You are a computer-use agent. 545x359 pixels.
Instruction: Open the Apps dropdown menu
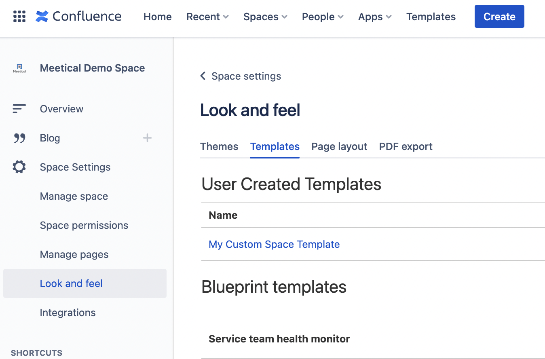coord(375,17)
